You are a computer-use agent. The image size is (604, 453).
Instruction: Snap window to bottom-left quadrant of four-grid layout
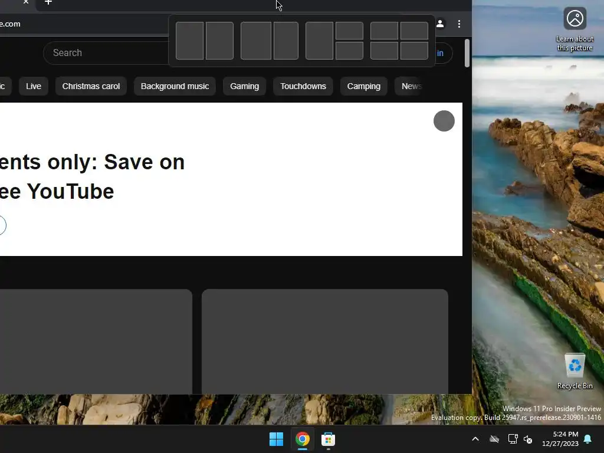tap(384, 51)
